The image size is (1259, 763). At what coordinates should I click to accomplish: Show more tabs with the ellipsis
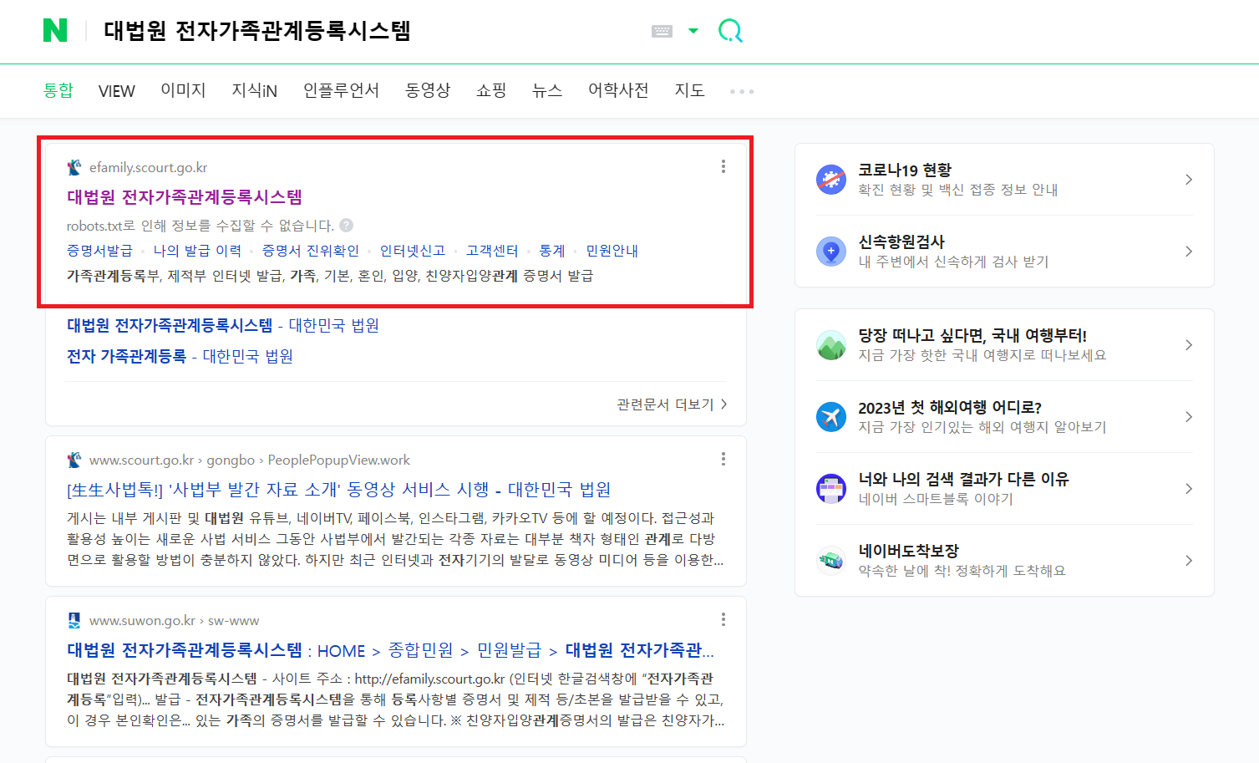[742, 91]
